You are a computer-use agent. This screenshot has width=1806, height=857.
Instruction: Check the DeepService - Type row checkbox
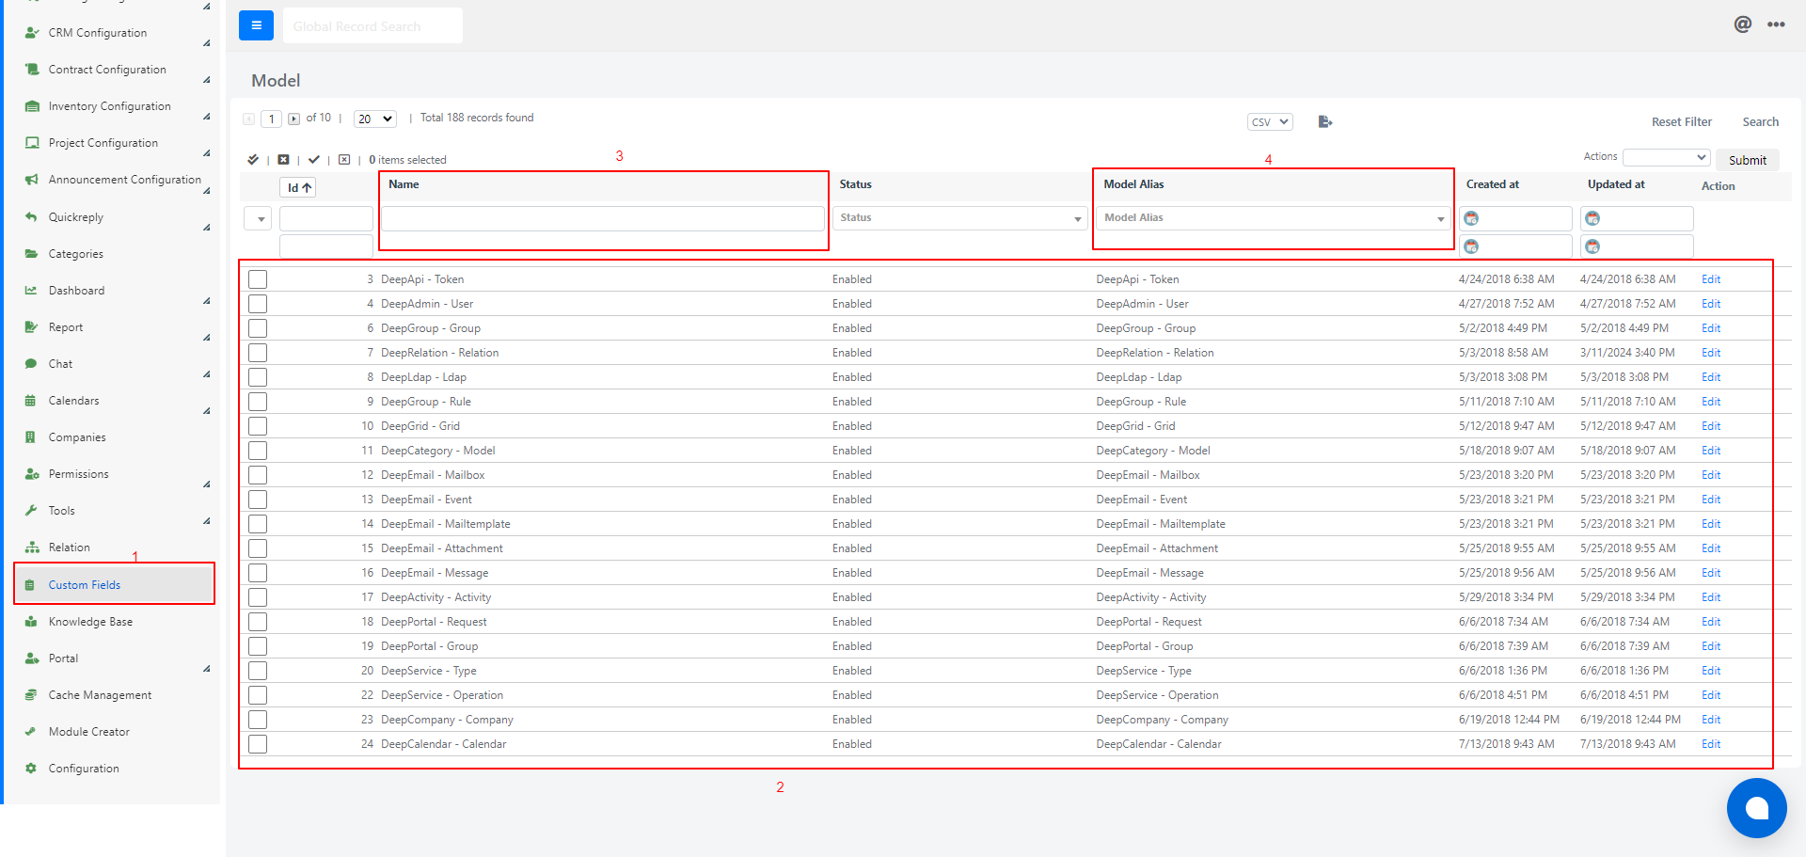coord(258,671)
